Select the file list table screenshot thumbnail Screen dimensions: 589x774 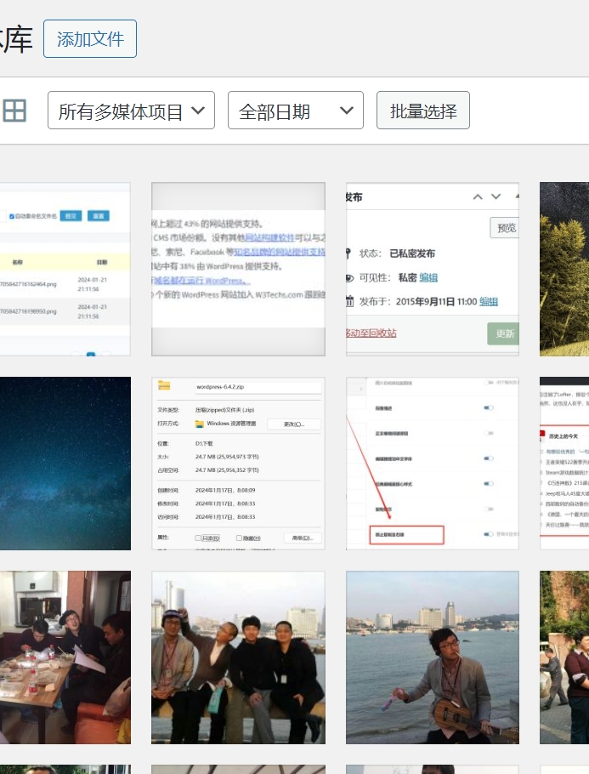pyautogui.click(x=65, y=269)
